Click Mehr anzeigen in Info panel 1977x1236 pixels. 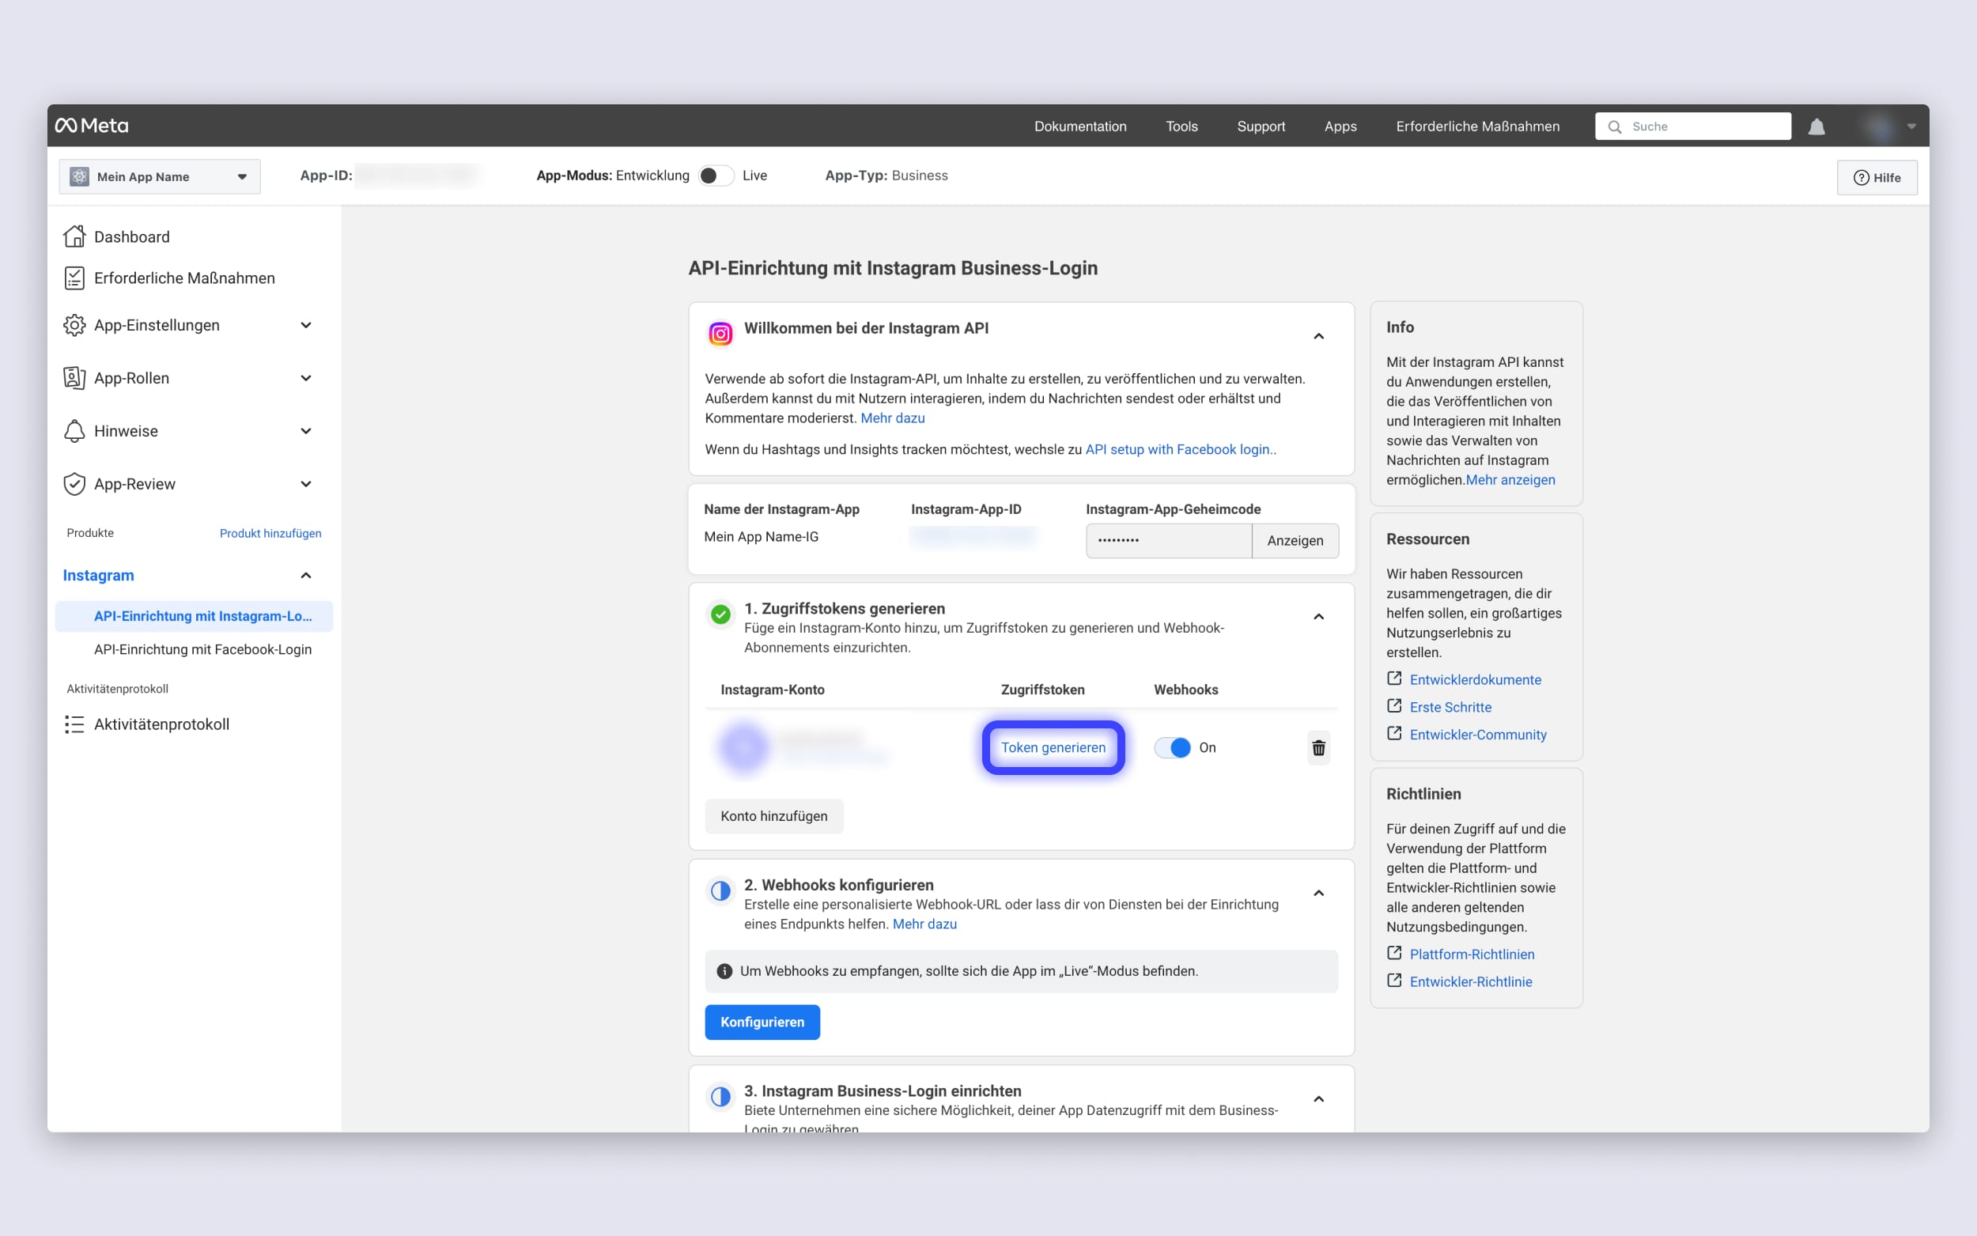click(x=1510, y=480)
